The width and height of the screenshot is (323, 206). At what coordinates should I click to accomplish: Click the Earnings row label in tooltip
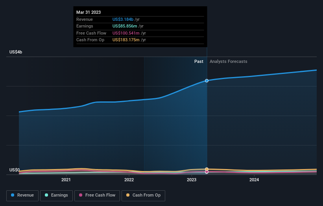[x=85, y=26]
